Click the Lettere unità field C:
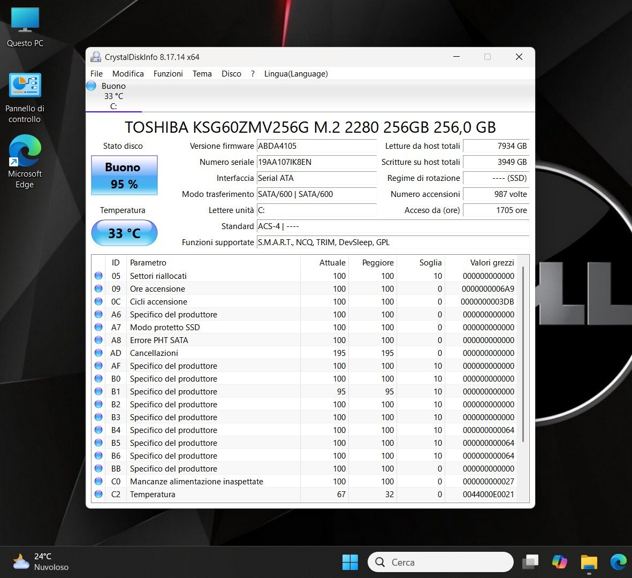 tap(316, 210)
